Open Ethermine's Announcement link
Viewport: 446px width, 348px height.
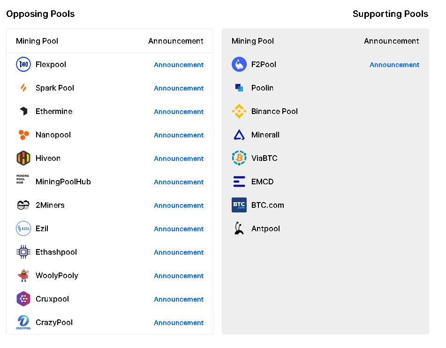[x=179, y=112]
